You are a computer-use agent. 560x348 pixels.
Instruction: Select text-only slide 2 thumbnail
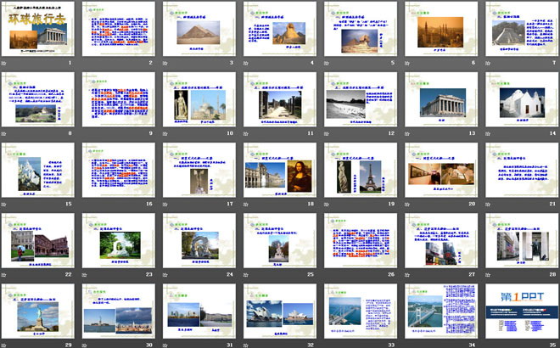click(119, 29)
